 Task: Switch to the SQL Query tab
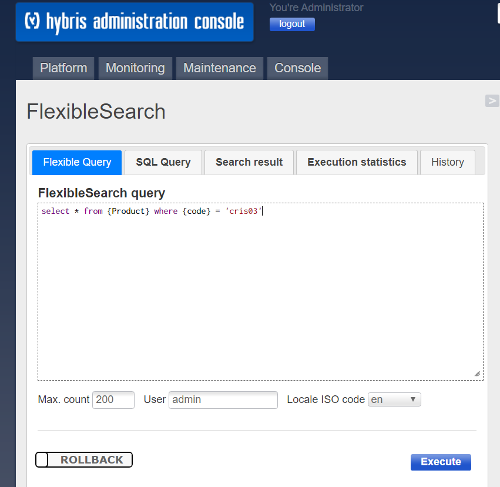(163, 162)
